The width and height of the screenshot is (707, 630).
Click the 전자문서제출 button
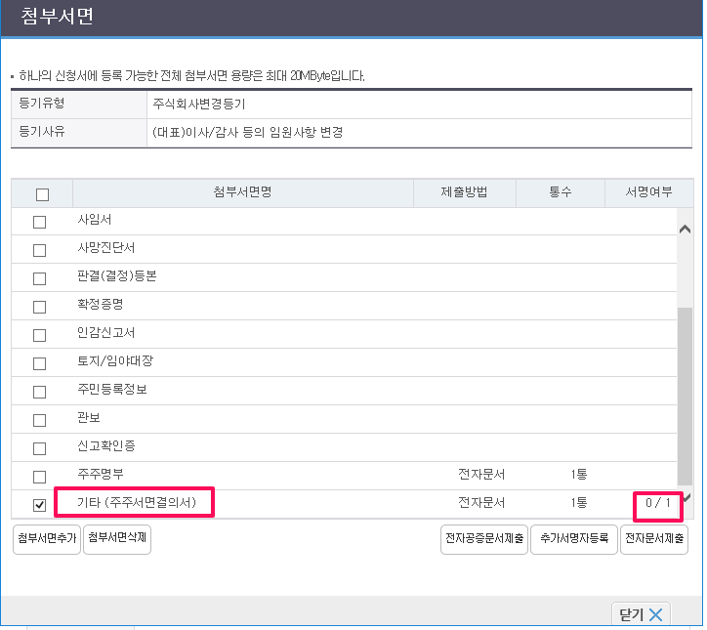tap(654, 539)
